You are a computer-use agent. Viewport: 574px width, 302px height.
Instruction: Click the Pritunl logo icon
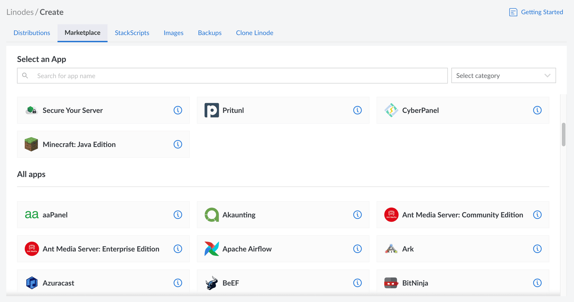coord(212,110)
